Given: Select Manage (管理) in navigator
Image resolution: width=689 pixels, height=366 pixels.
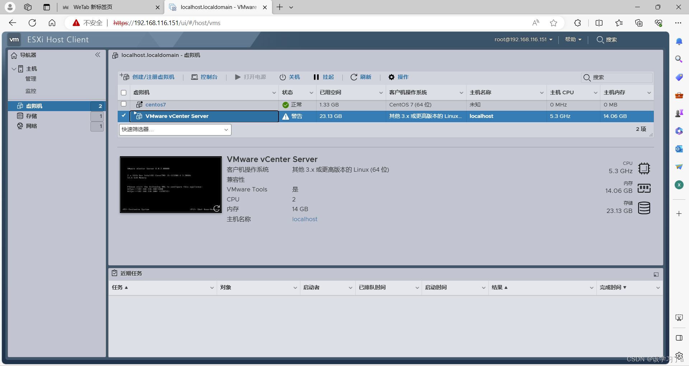Looking at the screenshot, I should click(x=31, y=79).
